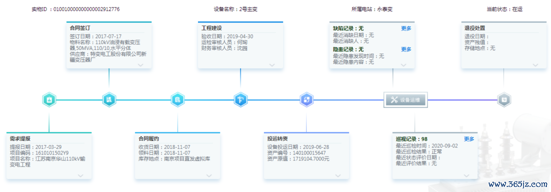
Task: Click 验收日期：2019-04-30 text
Action: (x=228, y=37)
